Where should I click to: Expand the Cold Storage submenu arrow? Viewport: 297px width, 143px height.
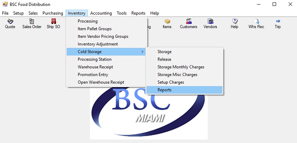click(142, 52)
